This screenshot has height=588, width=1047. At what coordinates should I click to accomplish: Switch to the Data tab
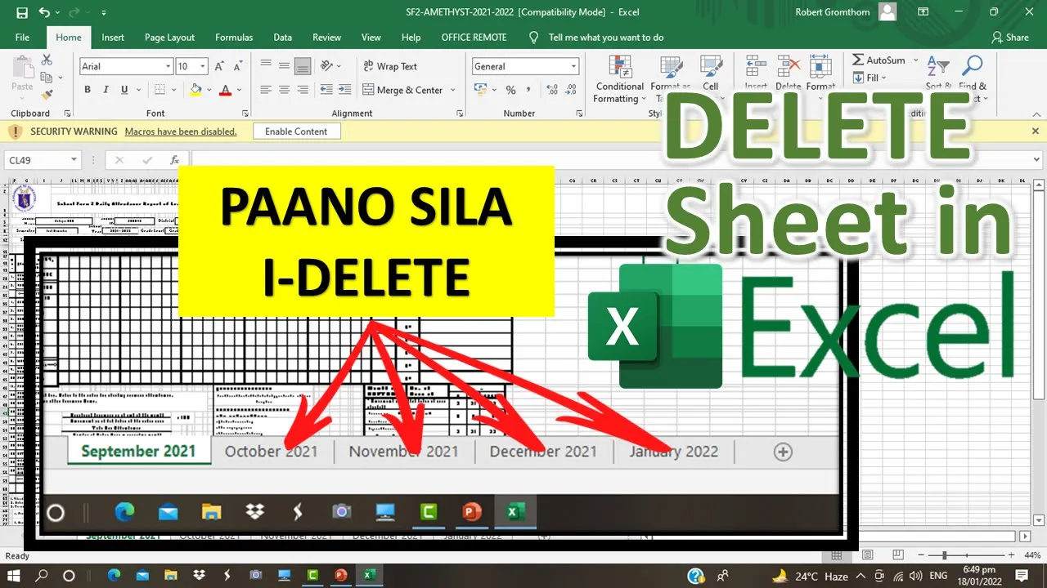[282, 38]
